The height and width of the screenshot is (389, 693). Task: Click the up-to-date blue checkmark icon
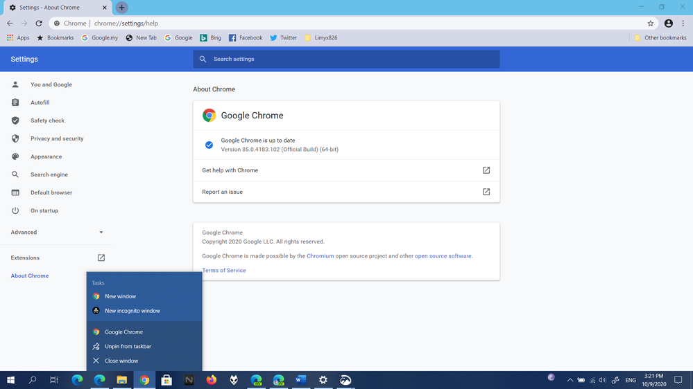point(209,145)
